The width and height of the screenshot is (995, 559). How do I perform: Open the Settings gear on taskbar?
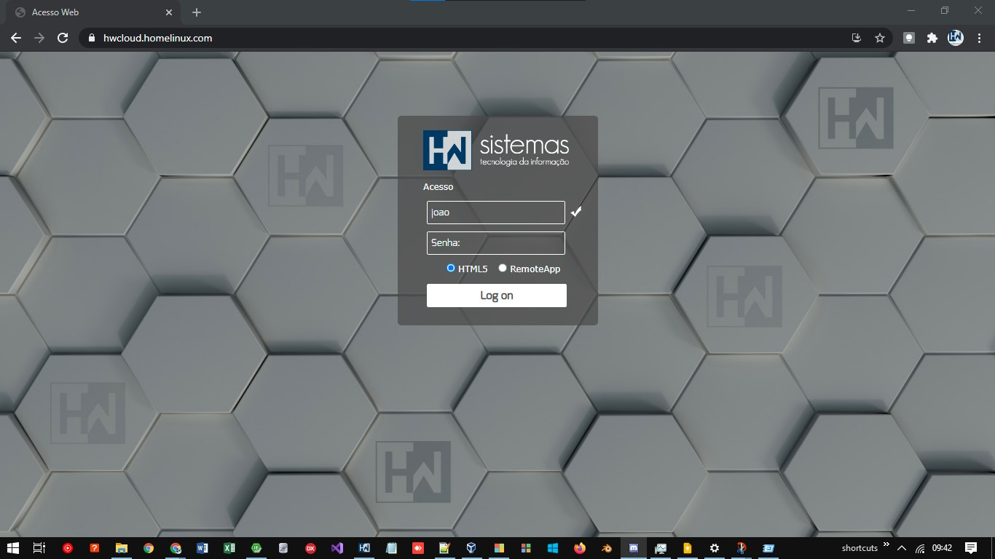(714, 548)
